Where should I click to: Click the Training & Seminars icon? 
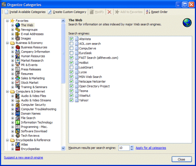click(18, 87)
